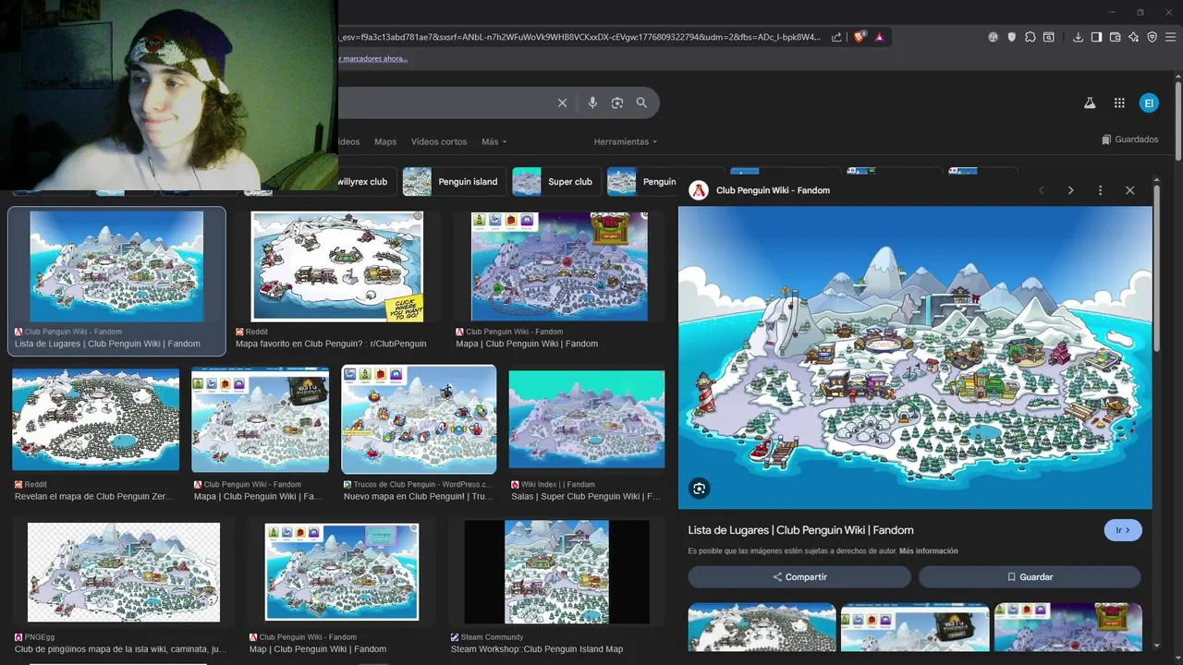
Task: Search inside image with the Lens icon
Action: 700,489
